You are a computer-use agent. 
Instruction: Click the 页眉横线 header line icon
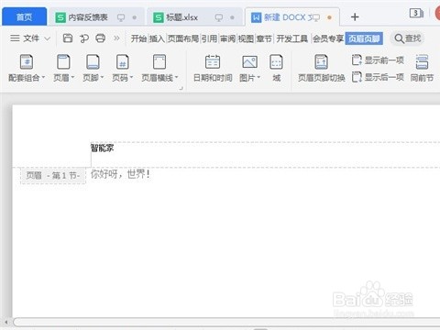(x=159, y=62)
